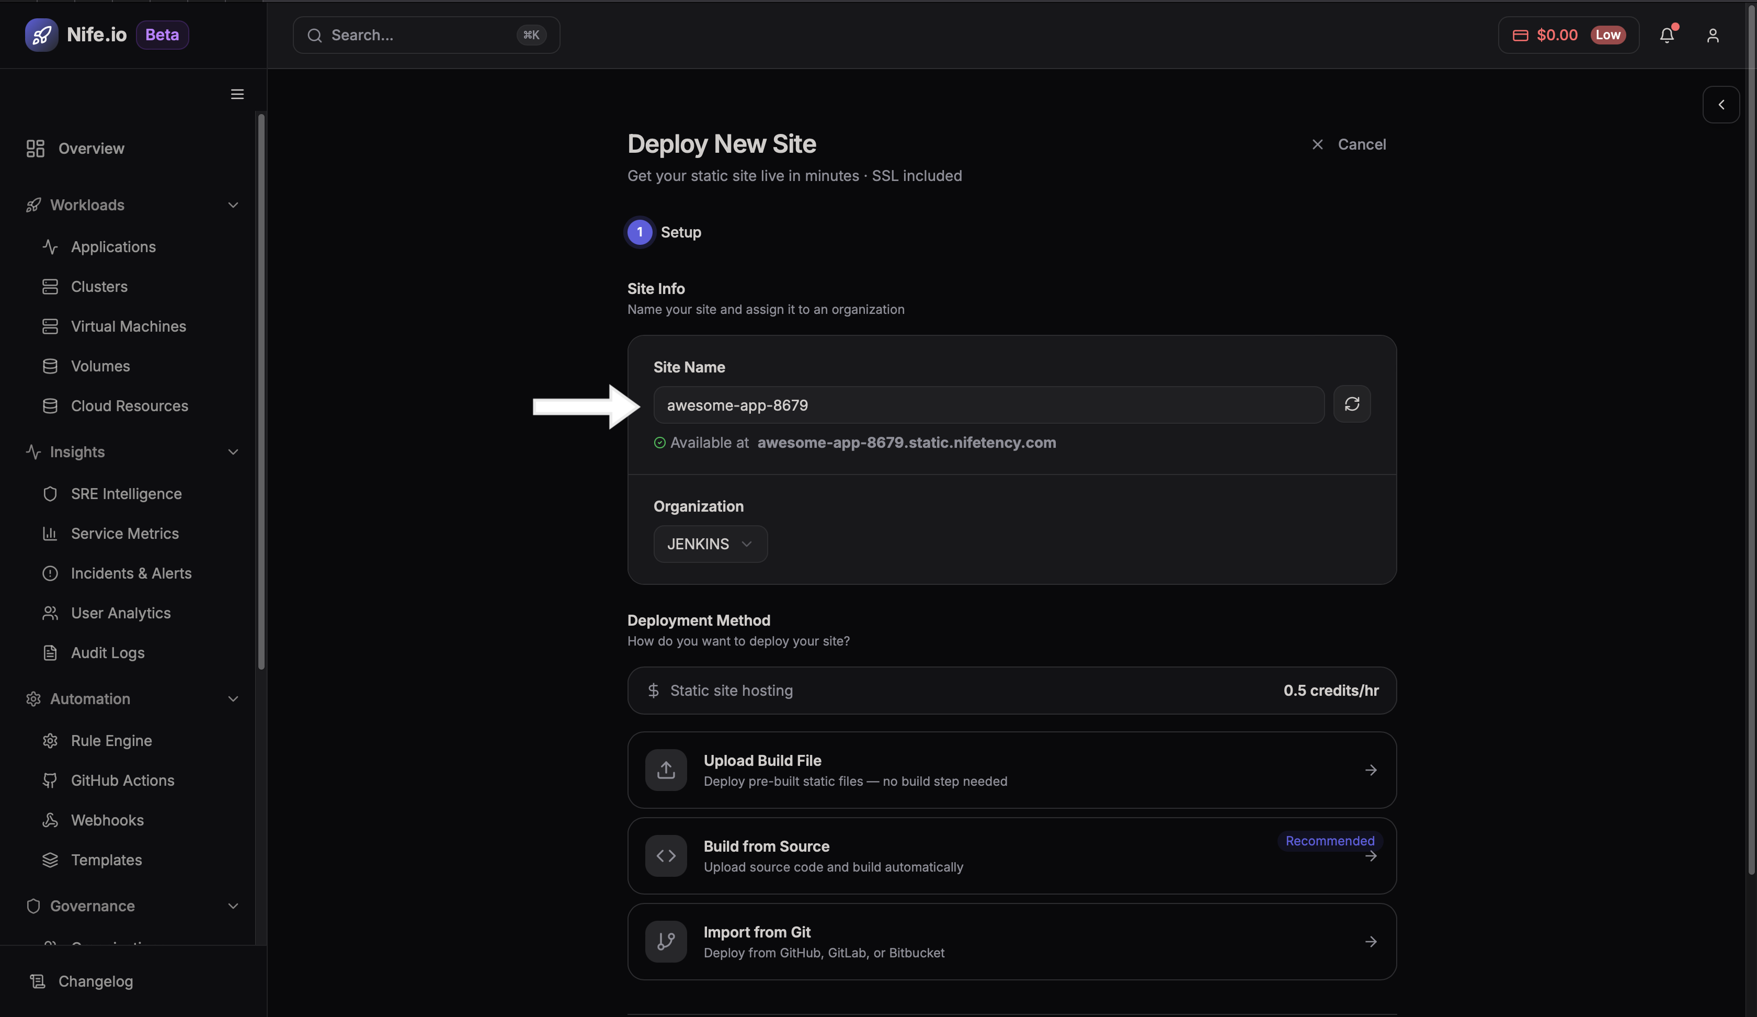Image resolution: width=1757 pixels, height=1017 pixels.
Task: Click the search magnifier icon
Action: pyautogui.click(x=315, y=35)
